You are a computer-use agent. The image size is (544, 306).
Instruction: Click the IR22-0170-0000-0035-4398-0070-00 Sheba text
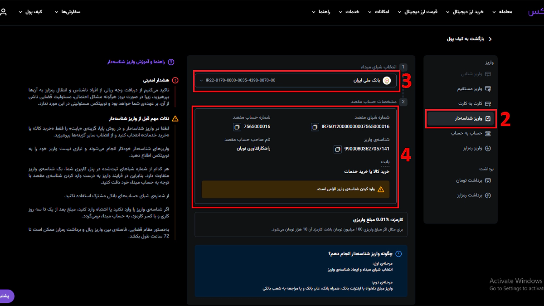click(x=240, y=80)
